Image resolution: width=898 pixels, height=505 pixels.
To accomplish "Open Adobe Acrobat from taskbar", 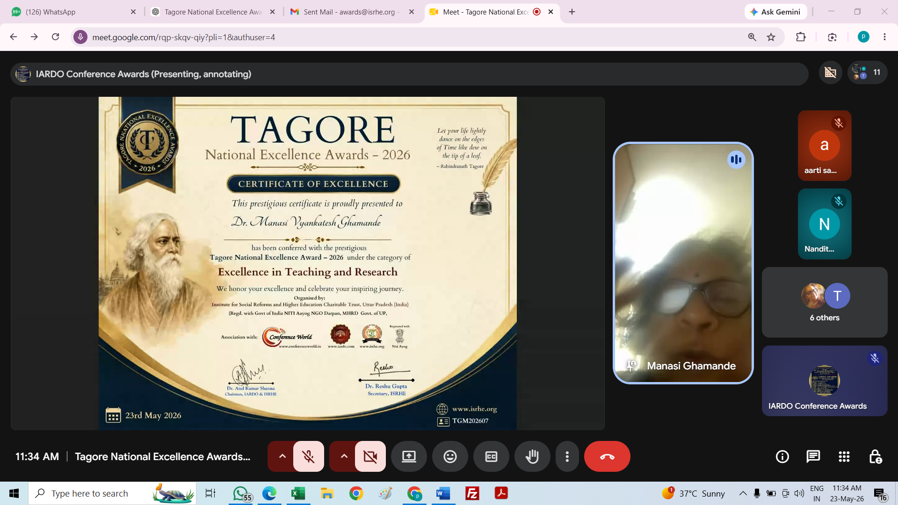I will pyautogui.click(x=501, y=493).
